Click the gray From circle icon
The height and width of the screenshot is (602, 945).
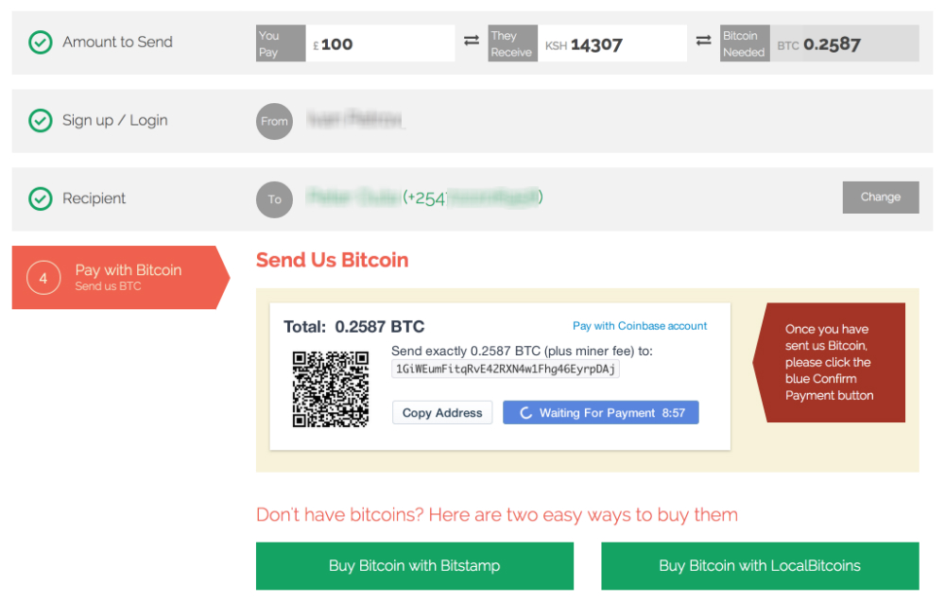(x=274, y=121)
